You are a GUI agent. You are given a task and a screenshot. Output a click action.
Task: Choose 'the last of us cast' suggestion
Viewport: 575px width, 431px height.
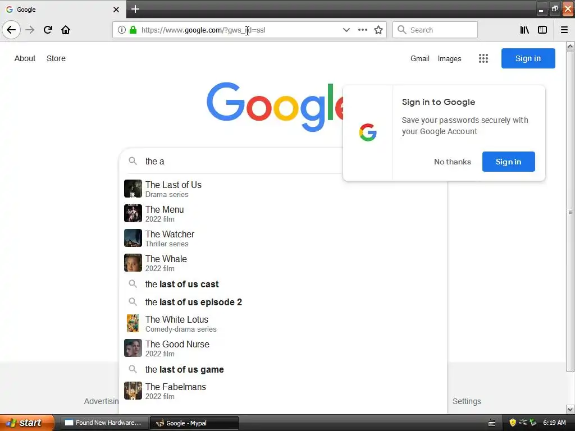click(x=282, y=284)
